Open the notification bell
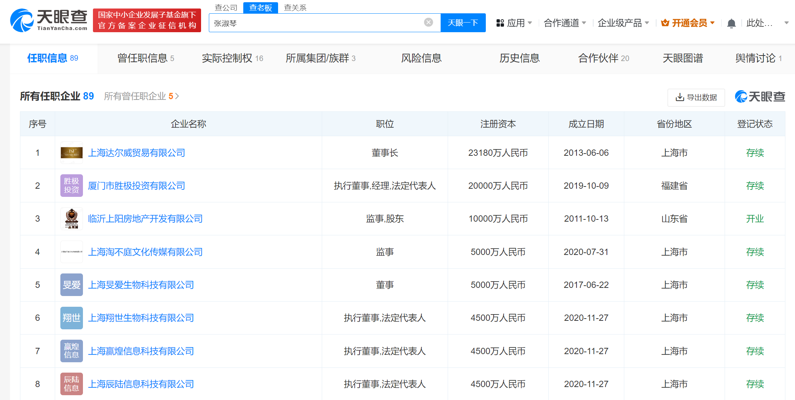Image resolution: width=795 pixels, height=400 pixels. tap(731, 23)
